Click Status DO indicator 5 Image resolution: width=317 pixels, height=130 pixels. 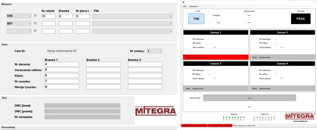(x=268, y=117)
